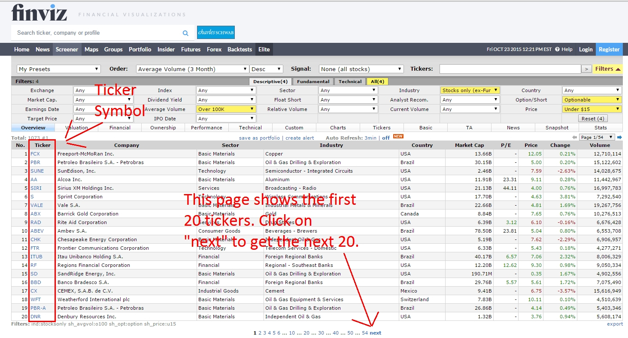Screen dimensions: 628x338
Task: Turn auto refresh off
Action: click(x=386, y=138)
